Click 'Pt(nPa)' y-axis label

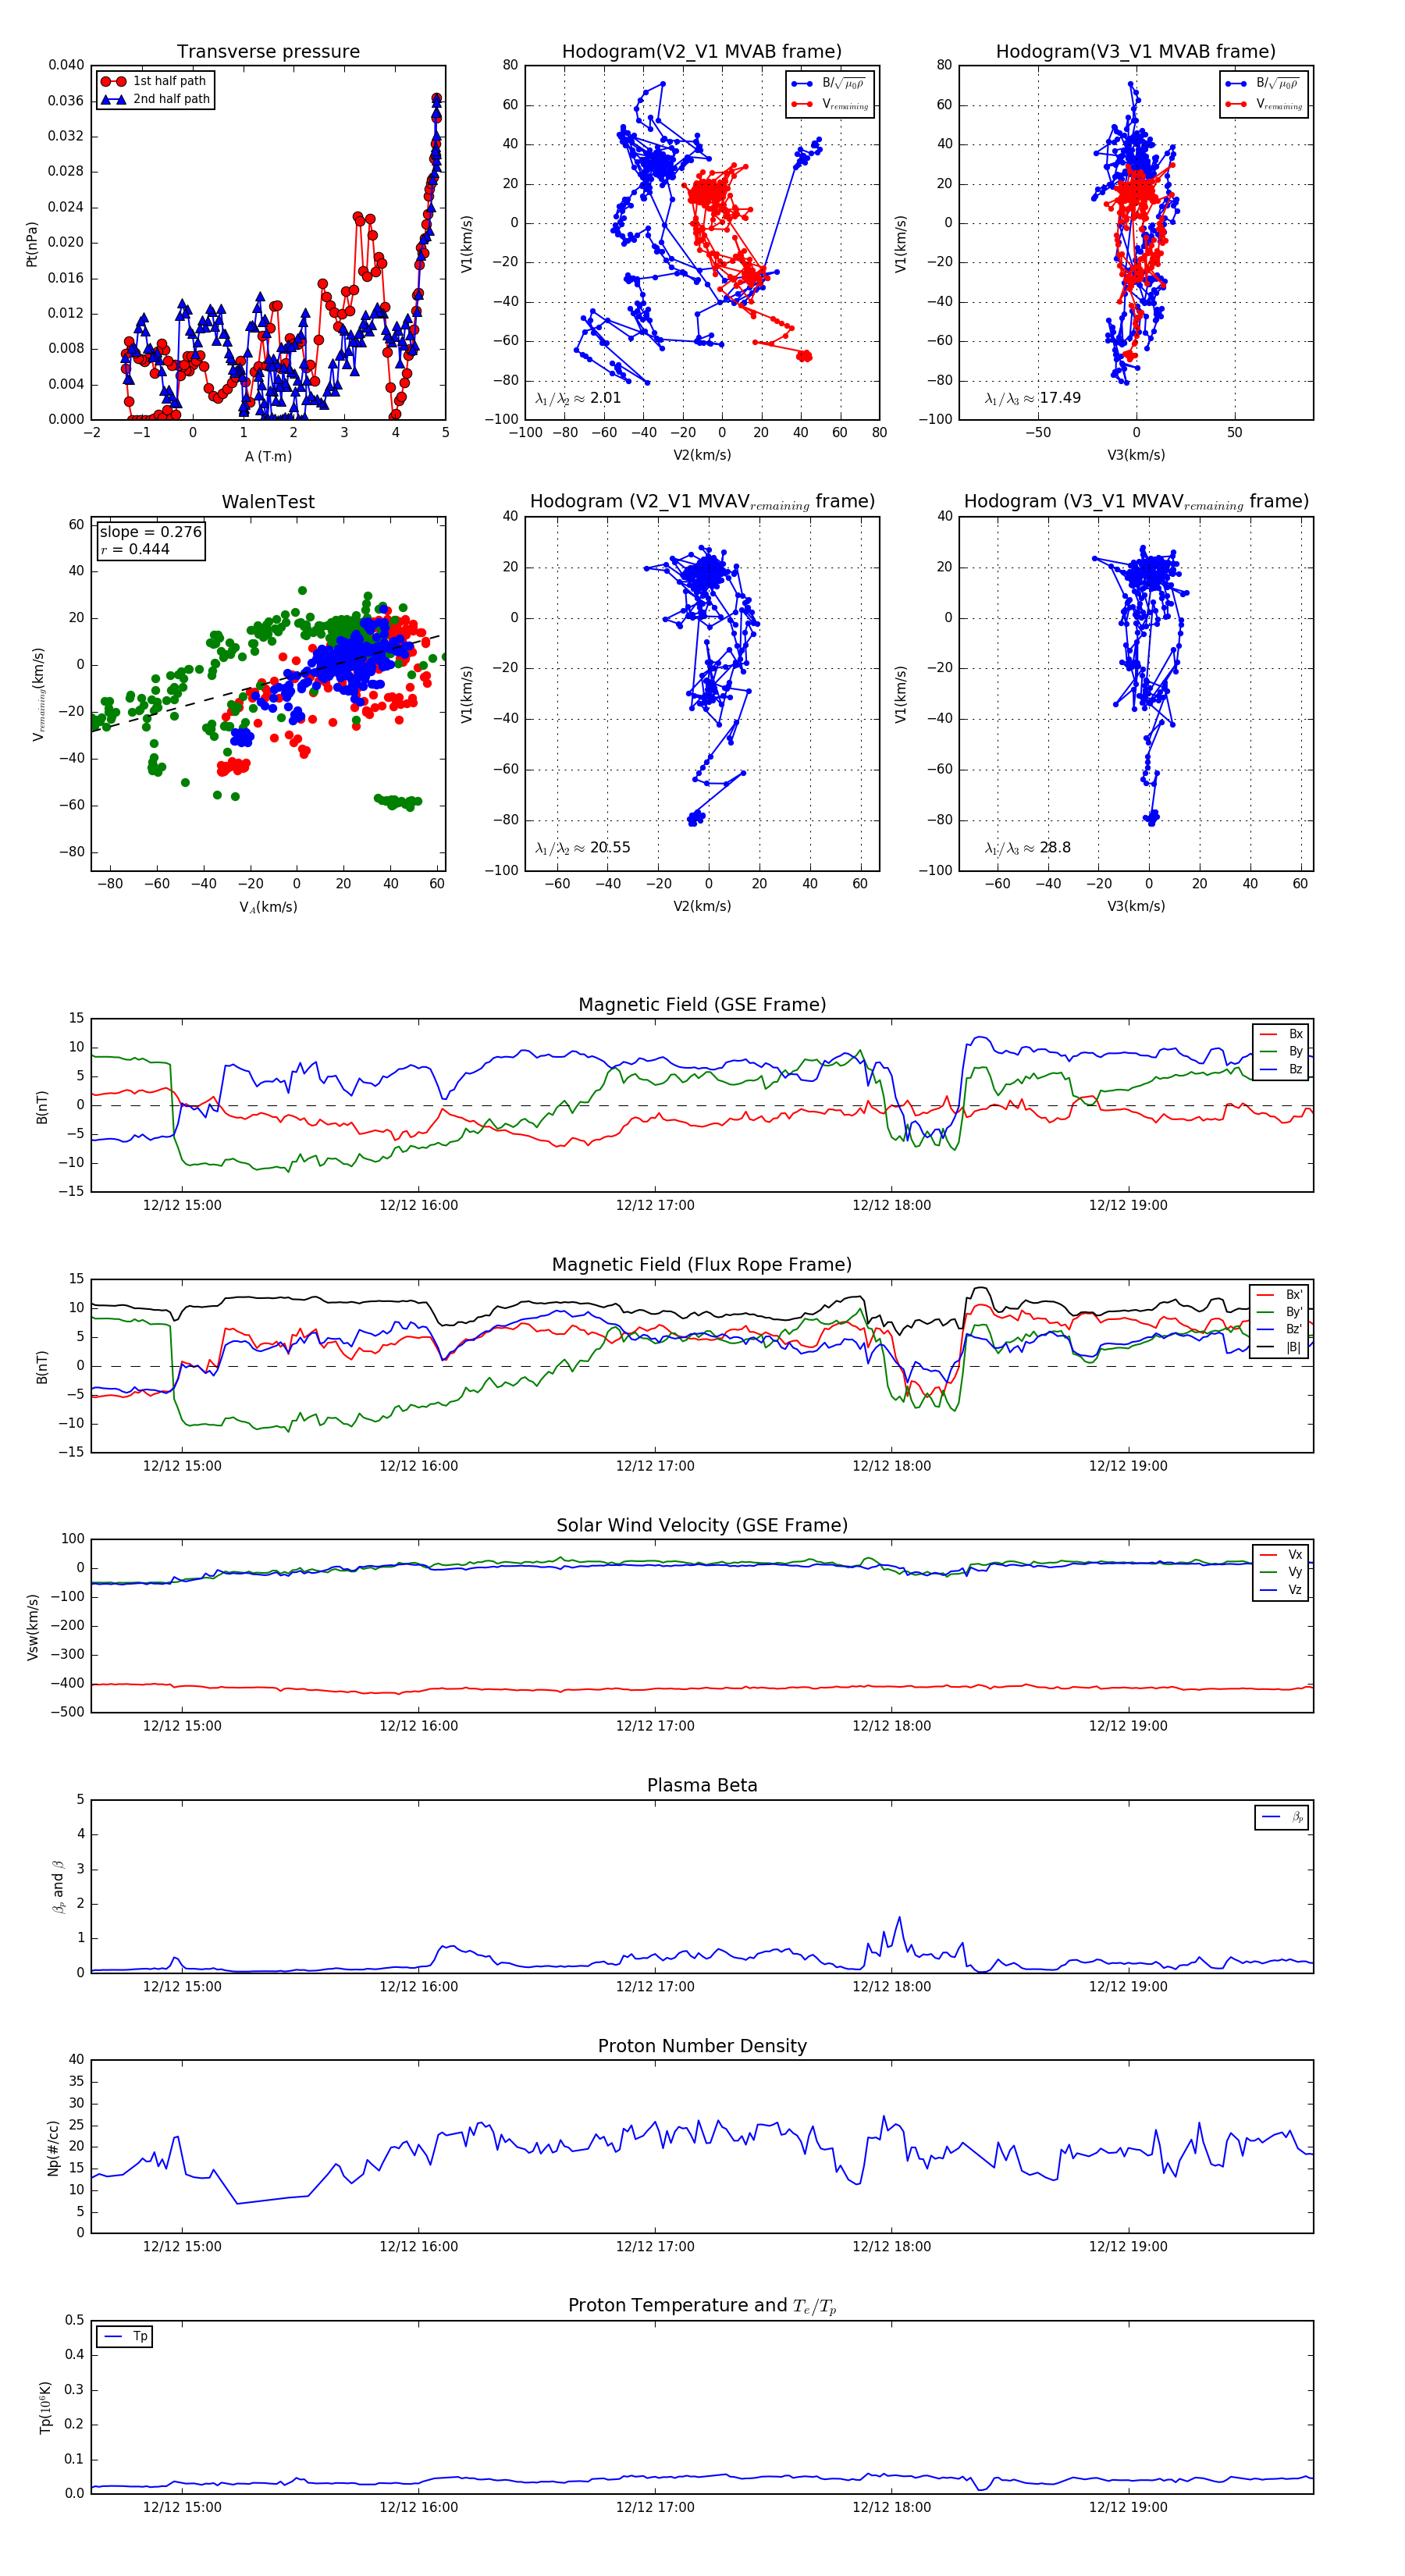[32, 244]
